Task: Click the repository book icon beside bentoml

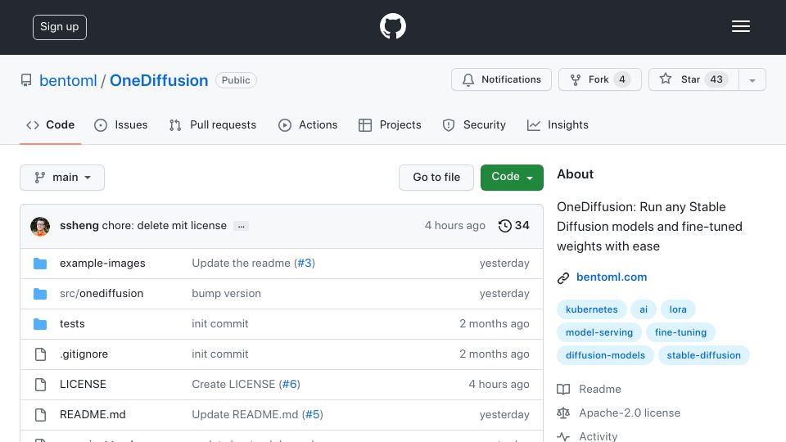Action: [26, 80]
